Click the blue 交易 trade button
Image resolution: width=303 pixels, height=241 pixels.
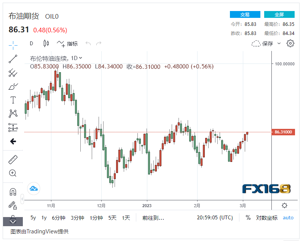point(245,14)
